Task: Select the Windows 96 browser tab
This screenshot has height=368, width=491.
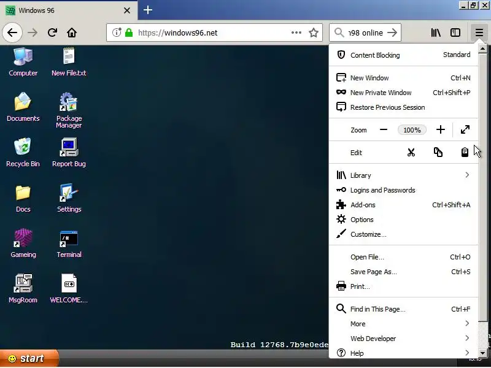Action: (x=69, y=10)
